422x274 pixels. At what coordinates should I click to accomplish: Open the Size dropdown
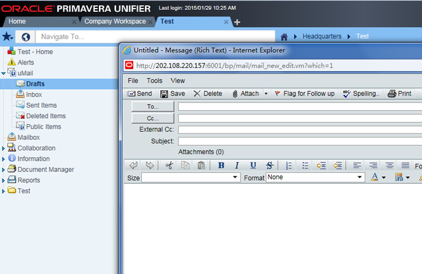191,178
